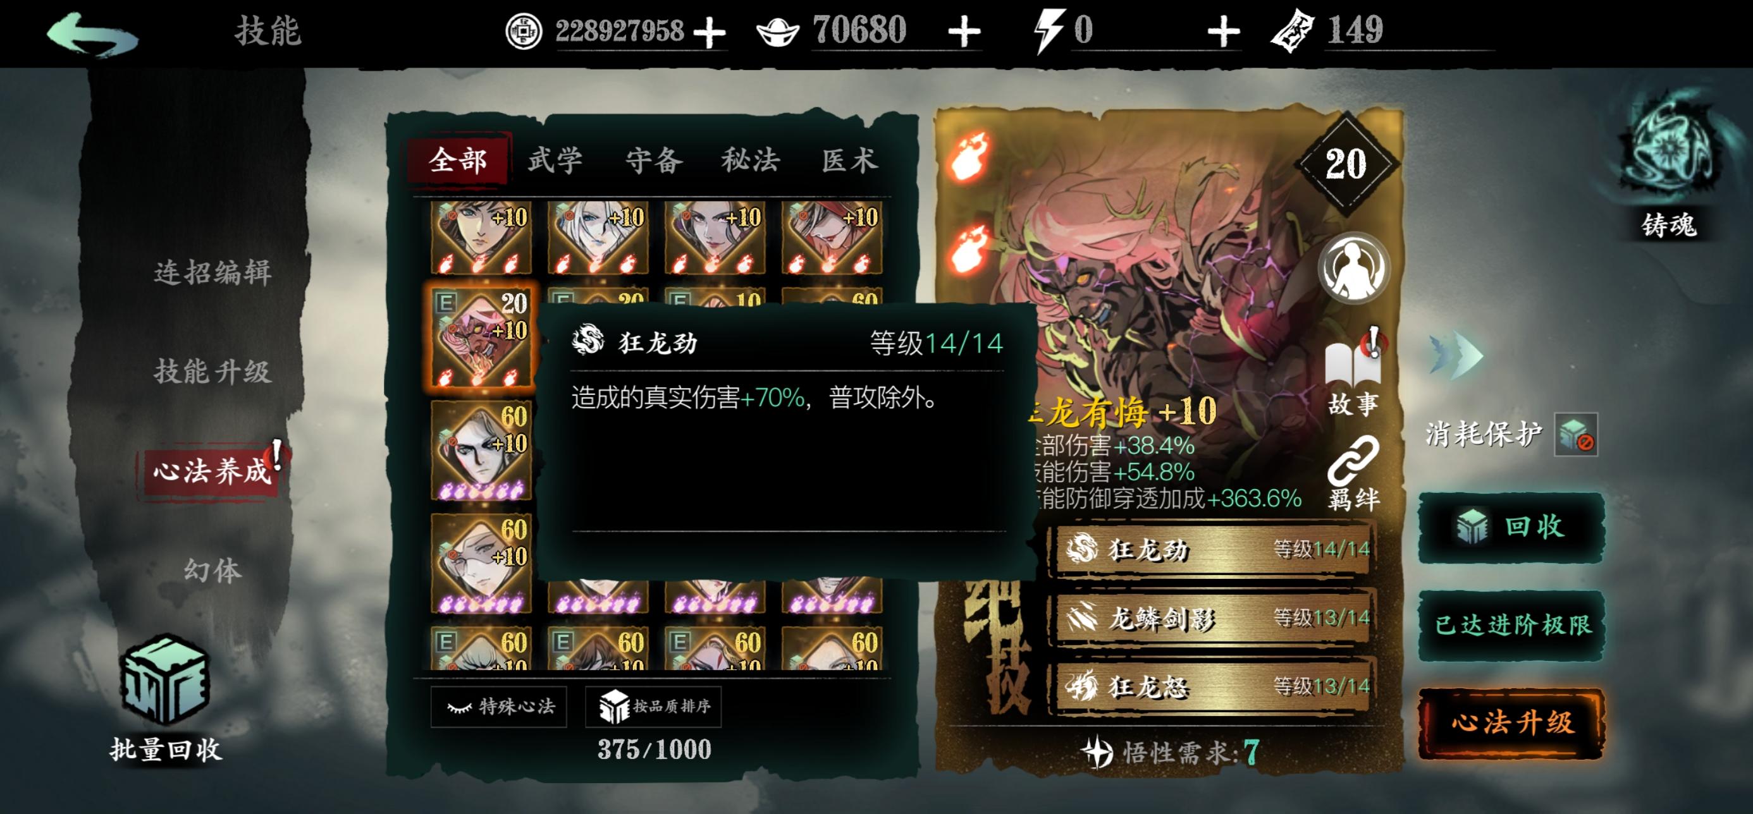Select the level 60 eyepatch character thumbnail
The height and width of the screenshot is (814, 1753).
481,449
